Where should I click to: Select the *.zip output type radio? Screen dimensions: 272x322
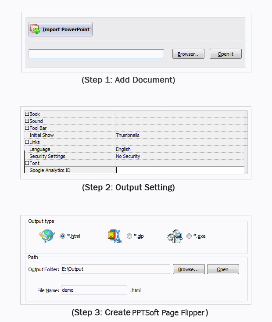click(129, 236)
